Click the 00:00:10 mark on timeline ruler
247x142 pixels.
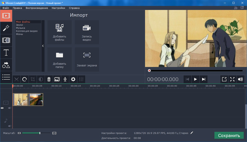56,86
